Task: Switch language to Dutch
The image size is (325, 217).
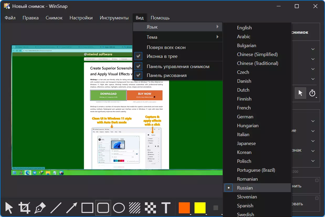Action: (257, 90)
